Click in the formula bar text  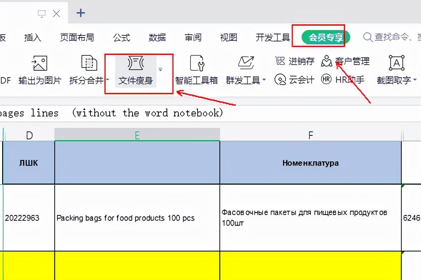click(111, 113)
